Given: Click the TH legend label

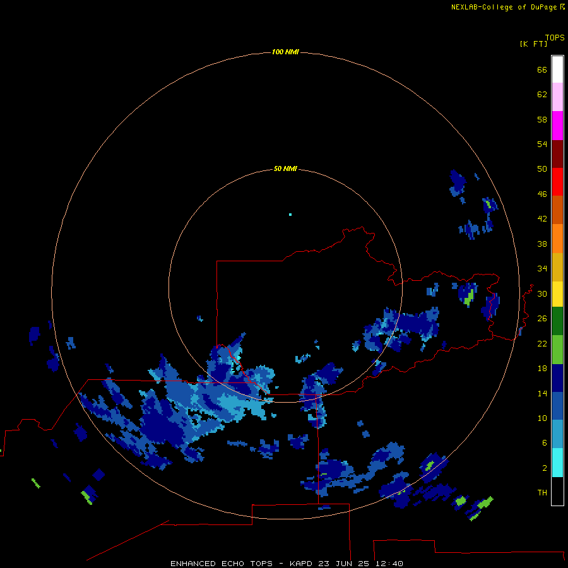Looking at the screenshot, I should 542,493.
